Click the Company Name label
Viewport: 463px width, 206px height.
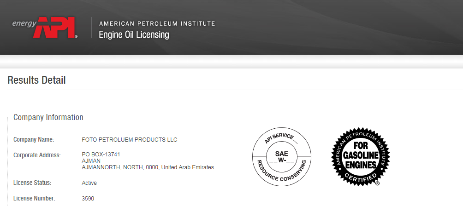34,139
